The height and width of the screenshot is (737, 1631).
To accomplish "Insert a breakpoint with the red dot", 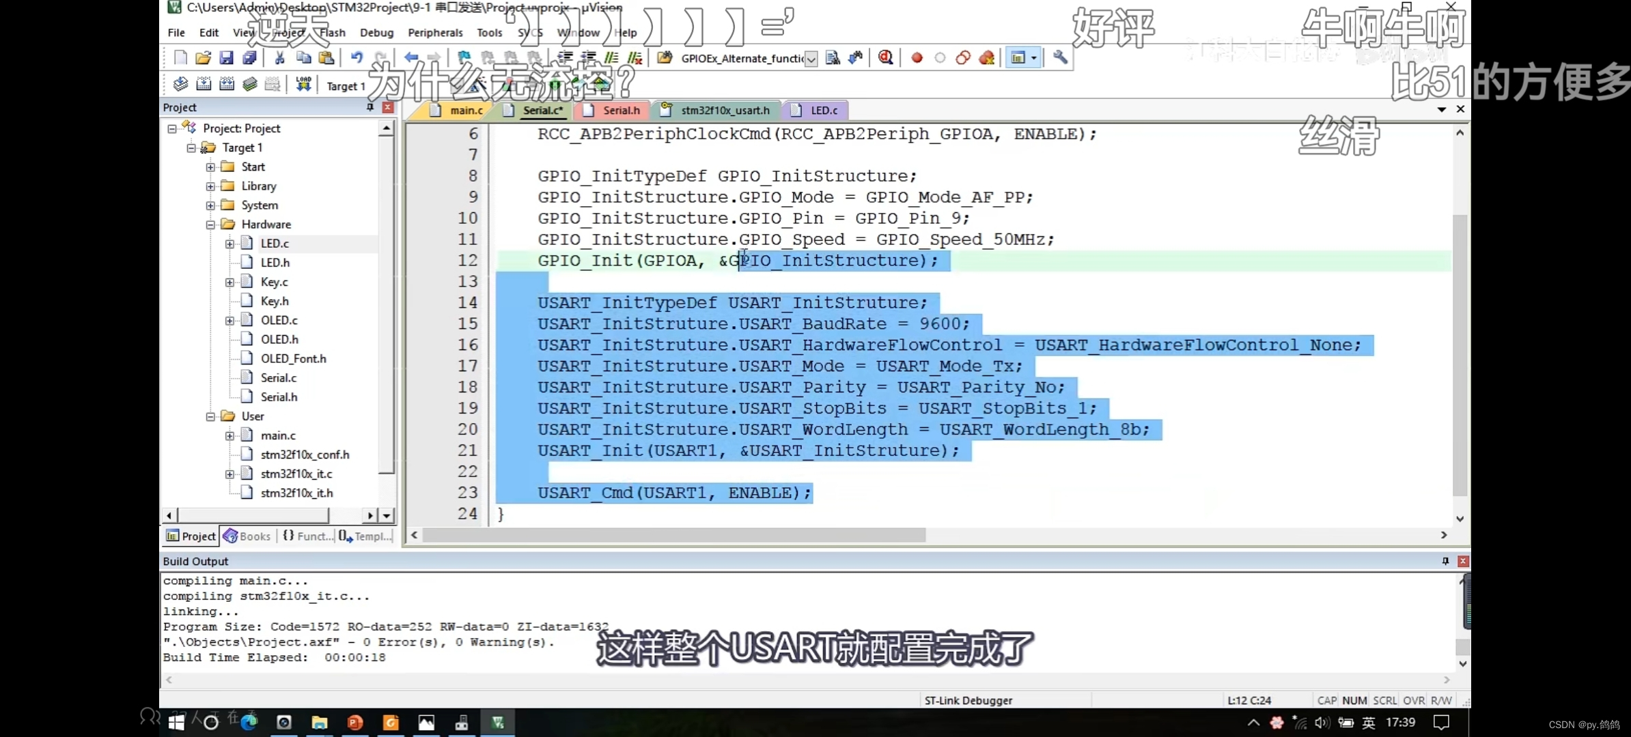I will click(917, 58).
